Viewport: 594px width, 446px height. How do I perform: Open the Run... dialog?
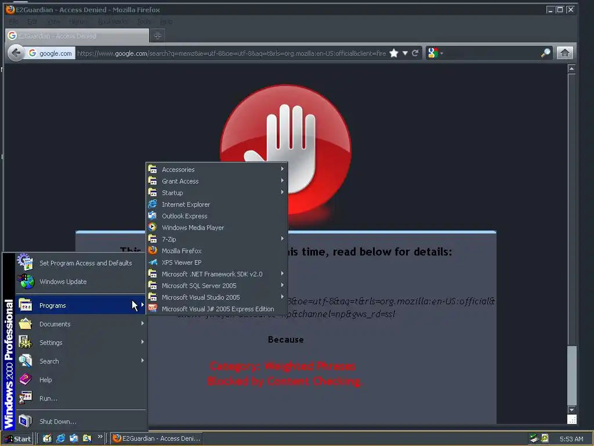coord(81,398)
